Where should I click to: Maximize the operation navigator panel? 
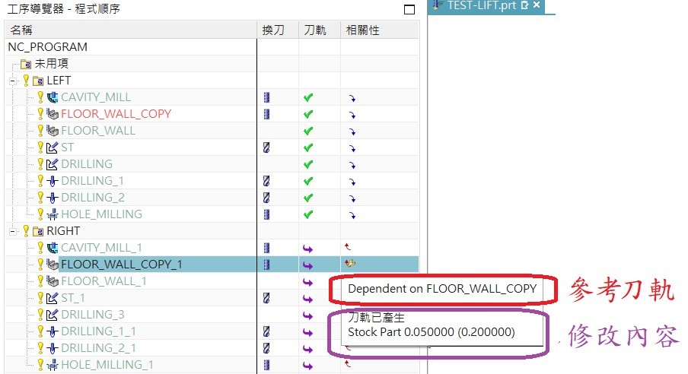pos(409,9)
